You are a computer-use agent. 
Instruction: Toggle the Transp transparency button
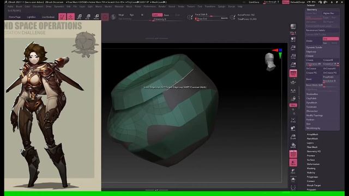click(293, 163)
